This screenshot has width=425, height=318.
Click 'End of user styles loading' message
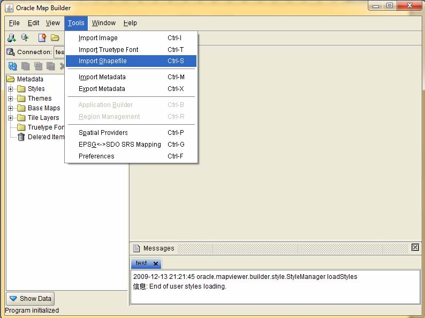179,286
